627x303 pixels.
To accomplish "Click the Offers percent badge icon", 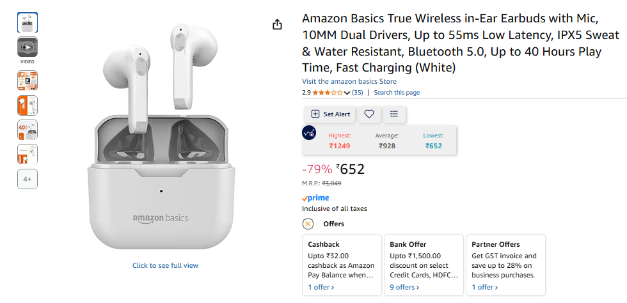I will pyautogui.click(x=308, y=224).
